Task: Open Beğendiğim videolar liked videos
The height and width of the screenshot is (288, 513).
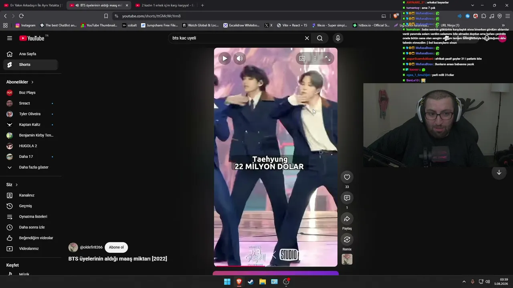Action: (x=30, y=238)
